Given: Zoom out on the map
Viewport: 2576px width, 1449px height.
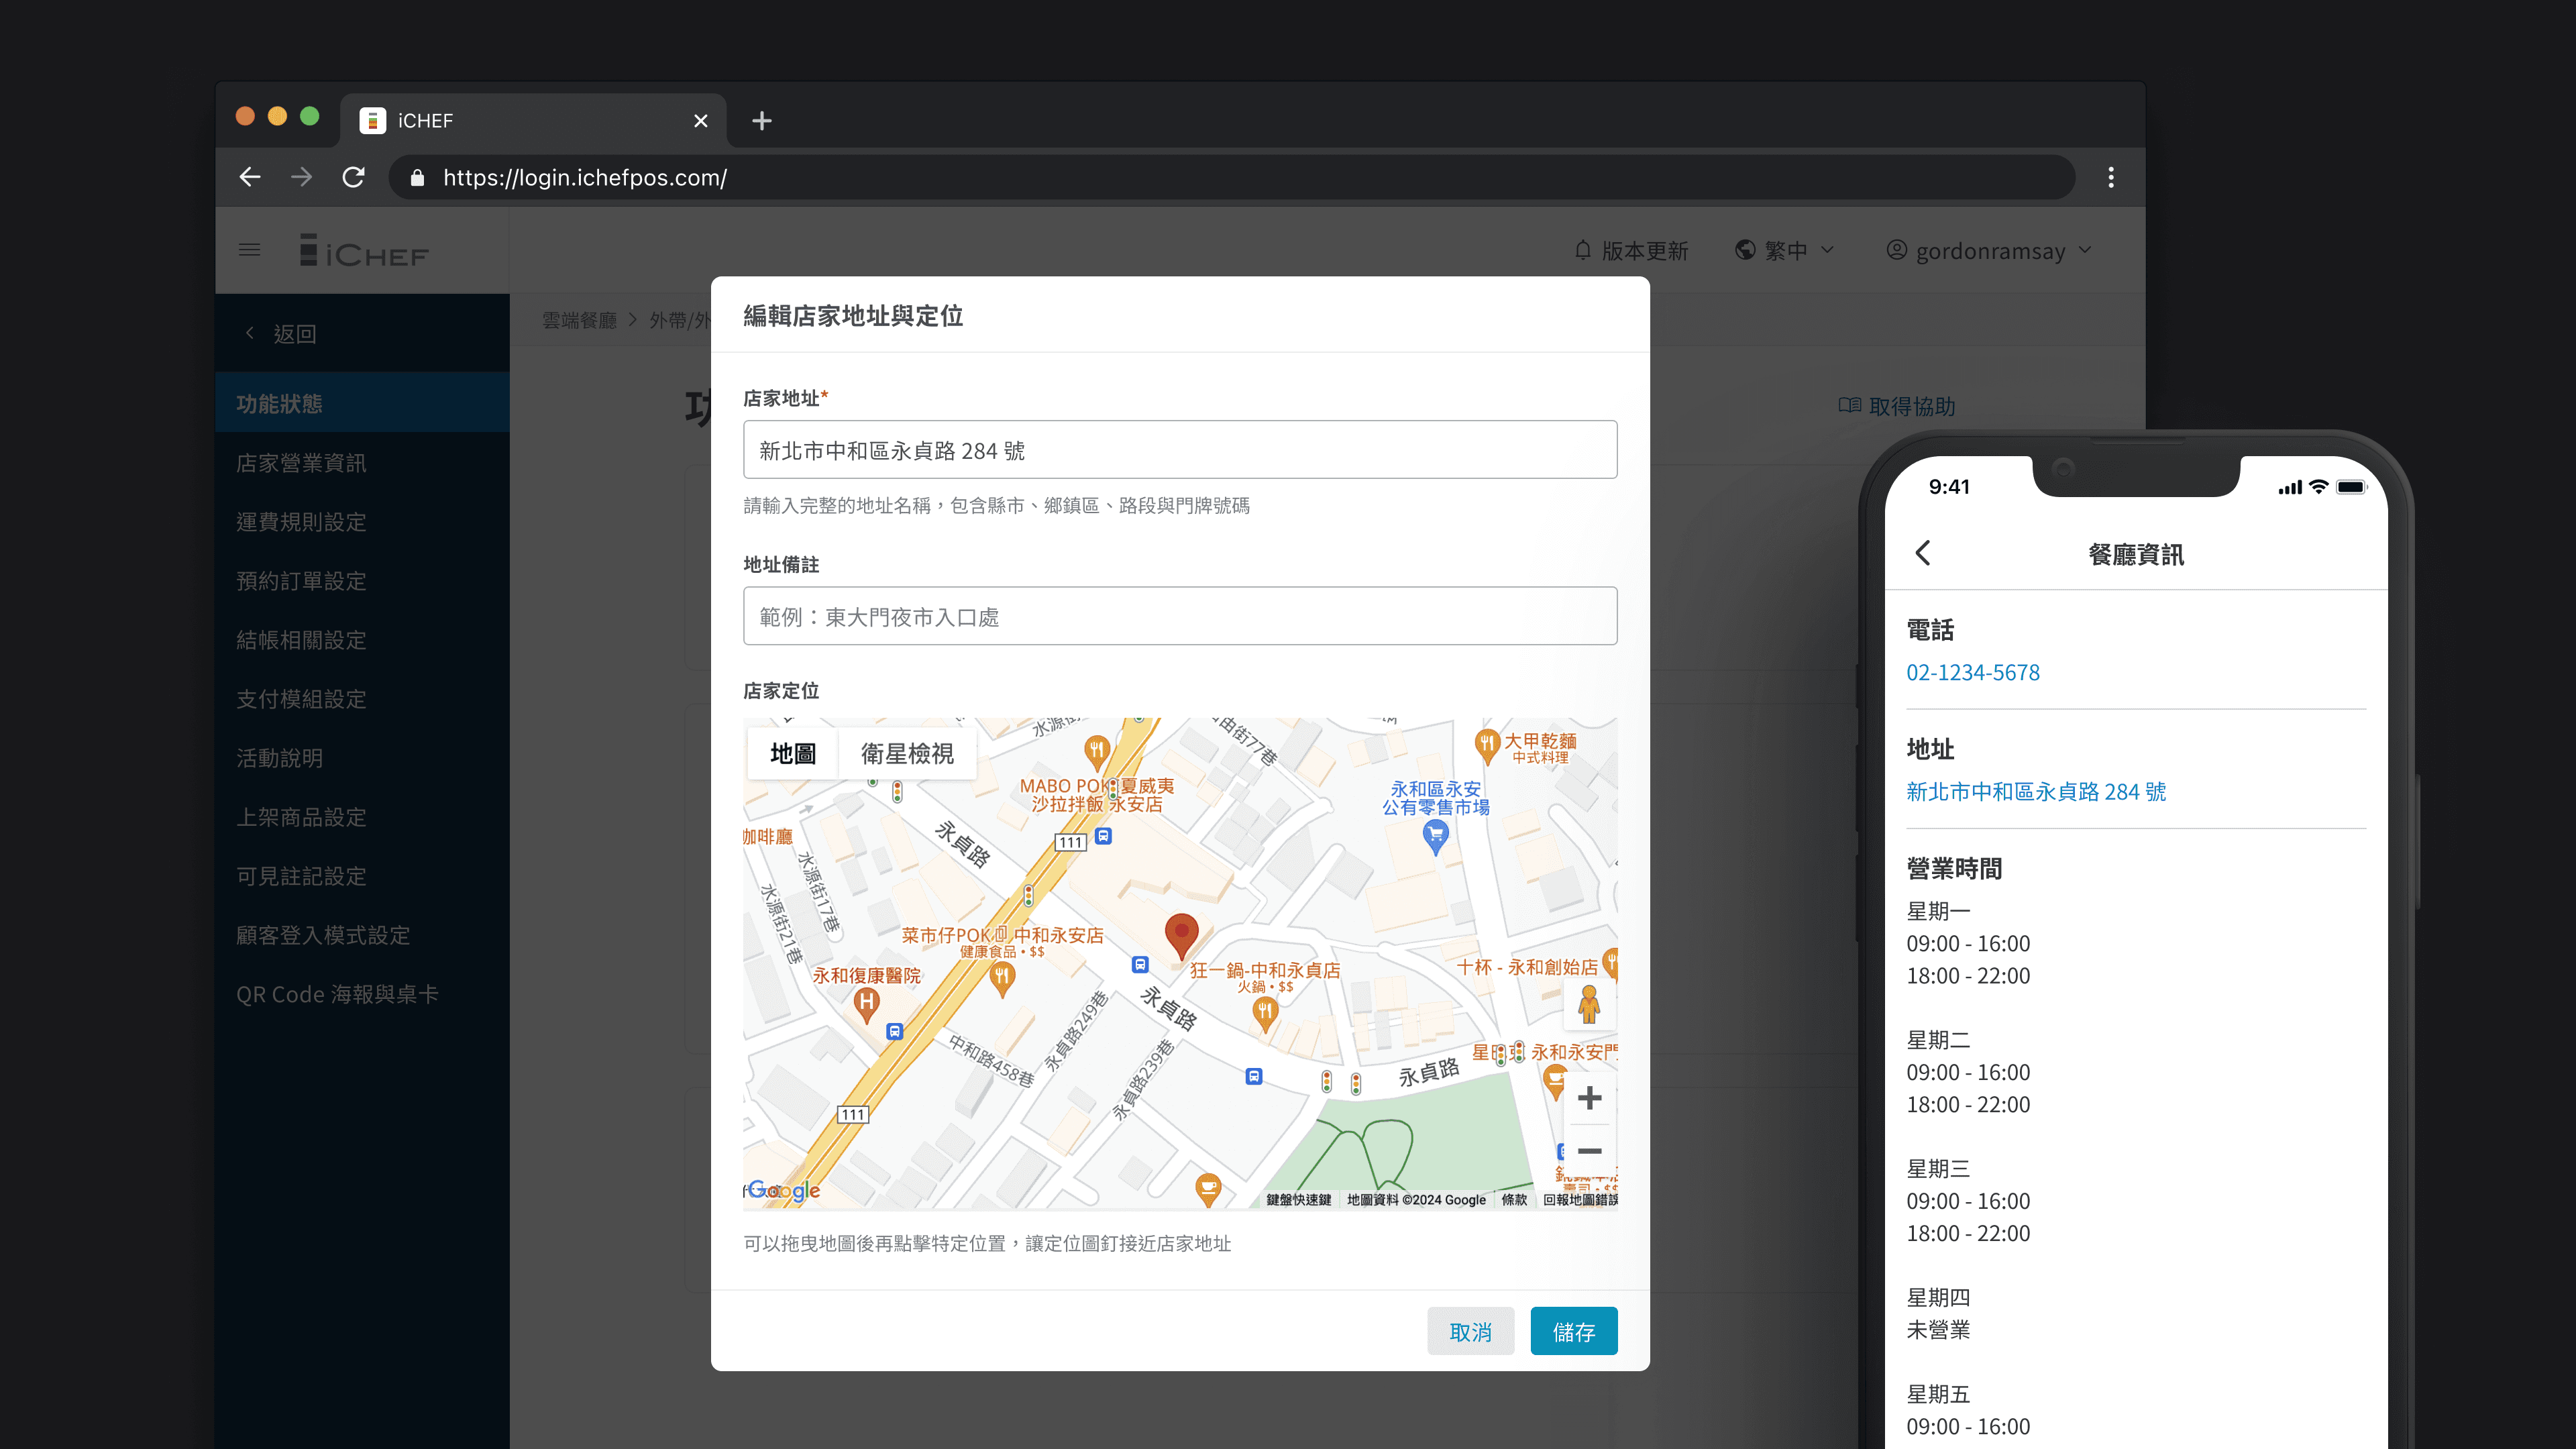Looking at the screenshot, I should tap(1589, 1151).
